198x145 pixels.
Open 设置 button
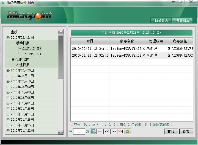click(186, 132)
